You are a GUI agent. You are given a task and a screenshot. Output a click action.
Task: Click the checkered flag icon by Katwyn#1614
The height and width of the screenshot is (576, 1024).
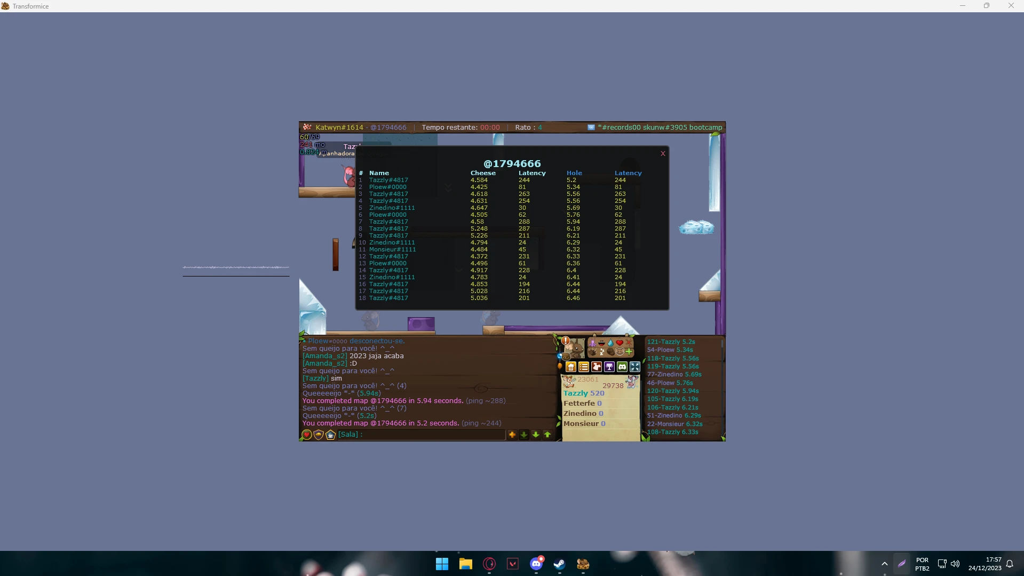307,127
